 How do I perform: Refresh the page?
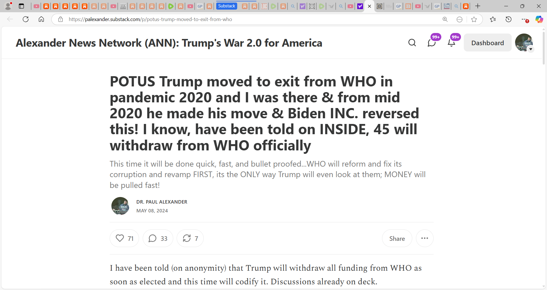pos(26,19)
